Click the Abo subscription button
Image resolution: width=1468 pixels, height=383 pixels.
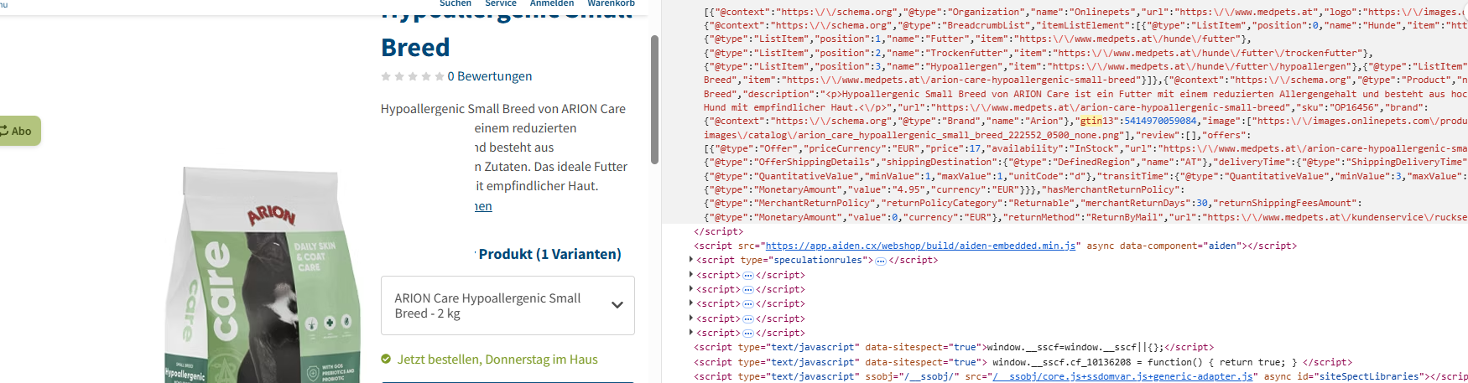pyautogui.click(x=18, y=131)
